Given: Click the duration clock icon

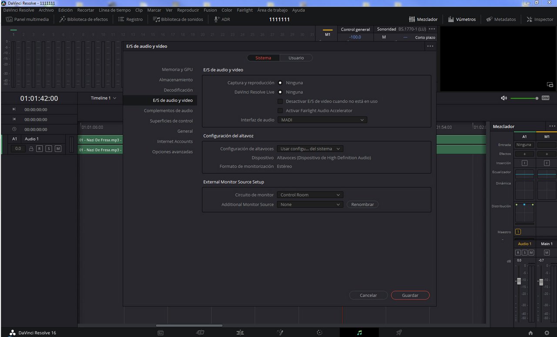Looking at the screenshot, I should [14, 129].
